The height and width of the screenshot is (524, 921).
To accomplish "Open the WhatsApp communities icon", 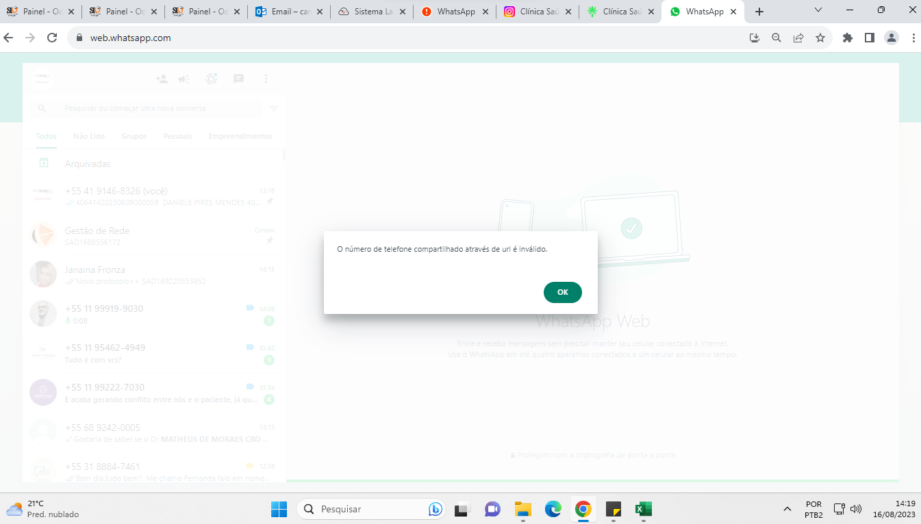I will pyautogui.click(x=162, y=79).
